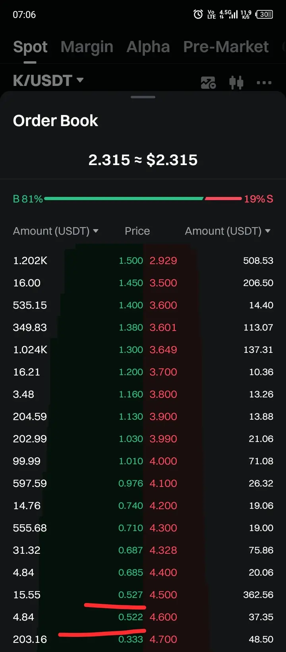
Task: Open the Pre-Market tab
Action: [x=226, y=47]
